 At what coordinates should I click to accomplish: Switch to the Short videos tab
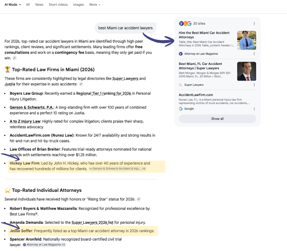tap(58, 5)
